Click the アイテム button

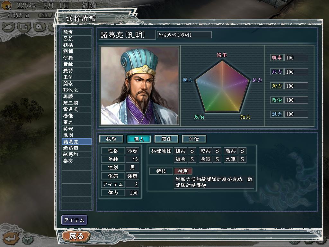point(74,220)
